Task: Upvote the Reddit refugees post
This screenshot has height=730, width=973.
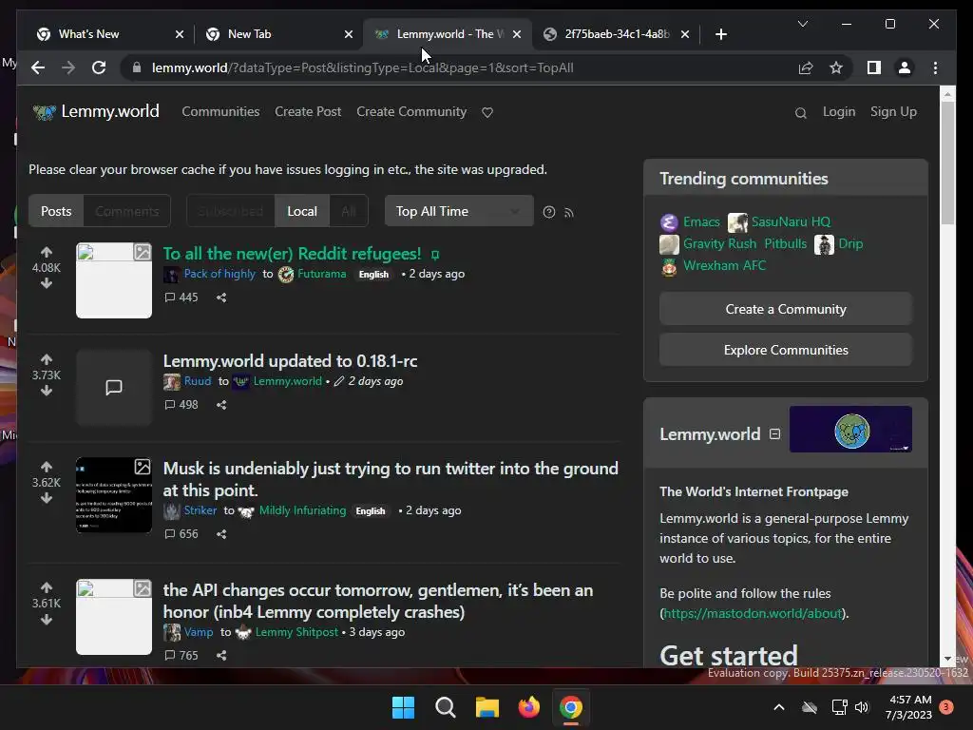Action: coord(47,252)
